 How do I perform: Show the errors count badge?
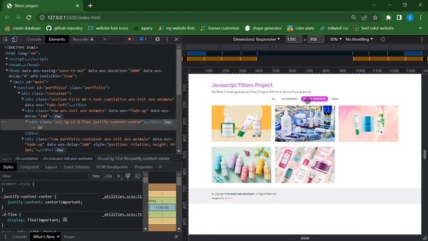131,39
